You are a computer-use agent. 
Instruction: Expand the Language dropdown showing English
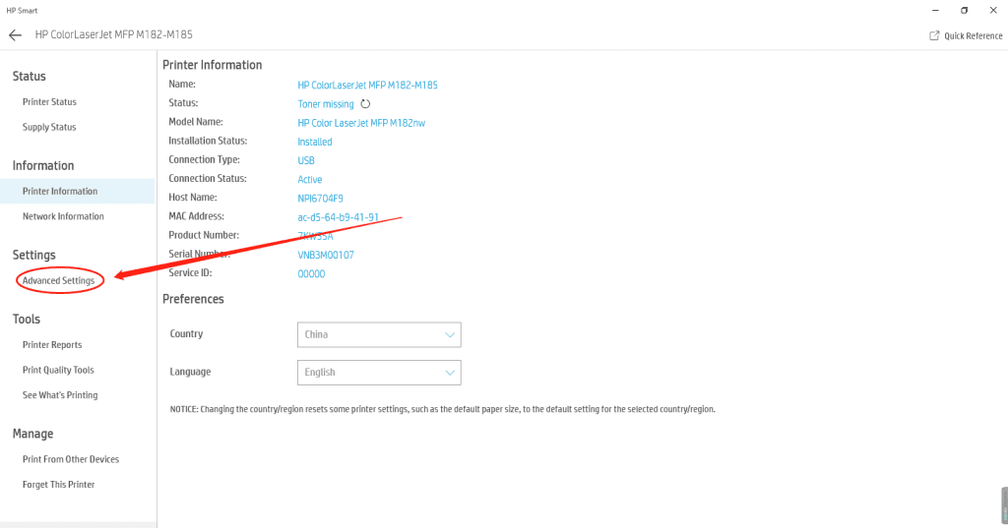click(x=379, y=373)
